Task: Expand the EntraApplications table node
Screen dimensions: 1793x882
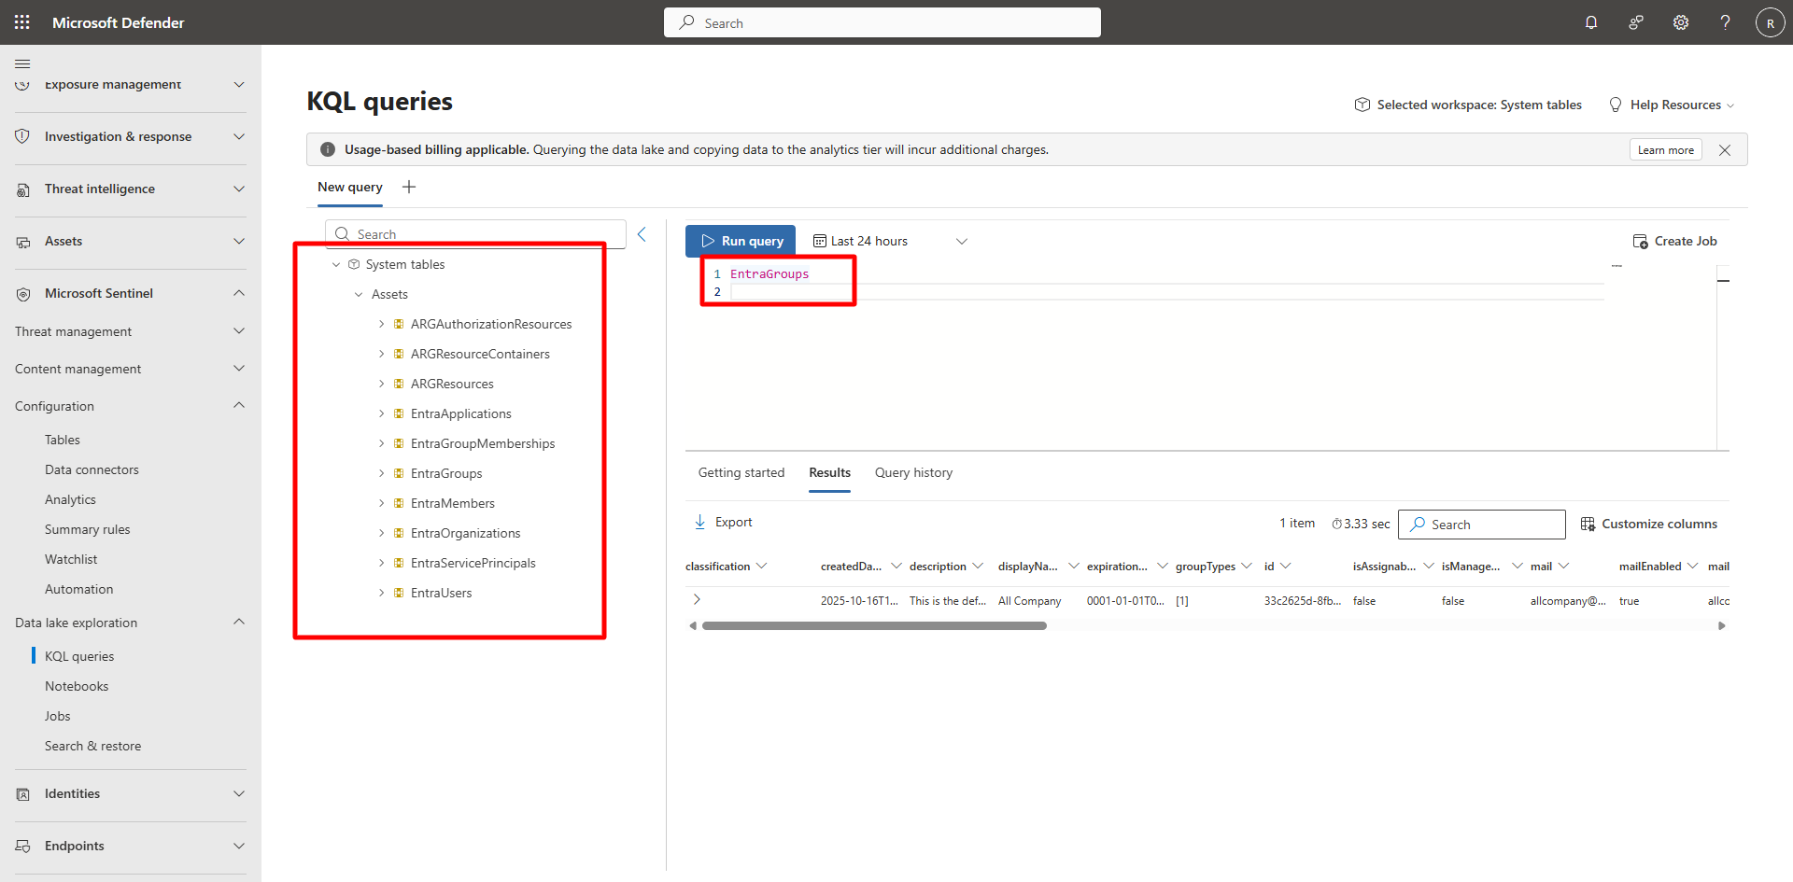Action: click(381, 413)
